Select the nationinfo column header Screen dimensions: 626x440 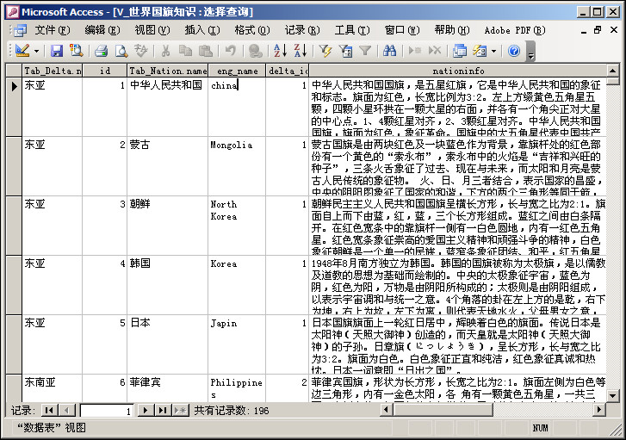point(458,71)
